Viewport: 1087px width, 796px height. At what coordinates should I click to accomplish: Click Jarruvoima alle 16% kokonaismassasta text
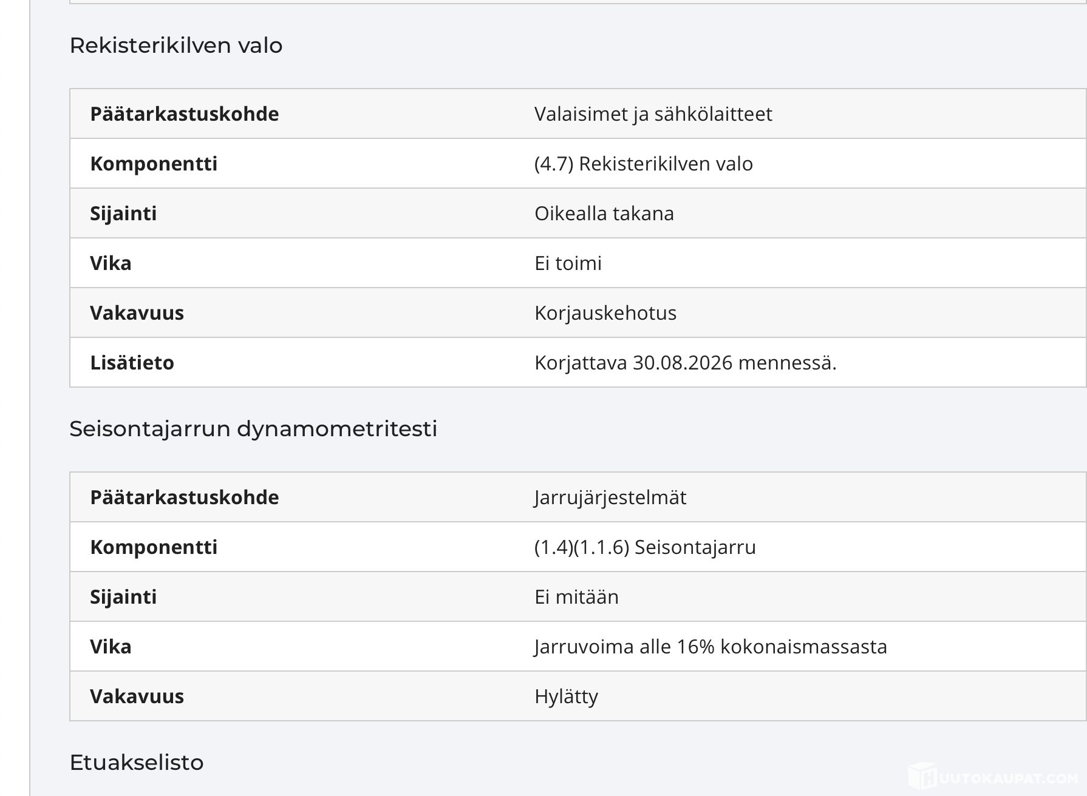(710, 647)
